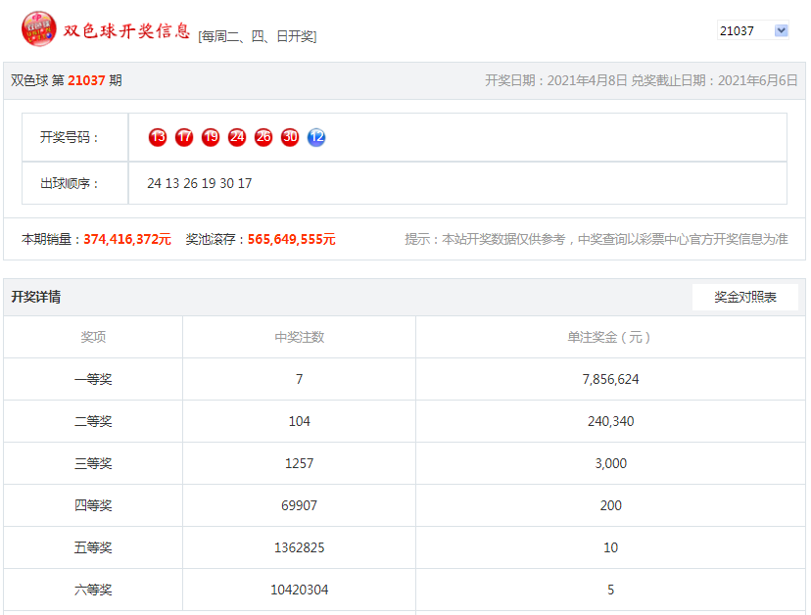Click sixth prize winner count 10420304

coord(300,590)
